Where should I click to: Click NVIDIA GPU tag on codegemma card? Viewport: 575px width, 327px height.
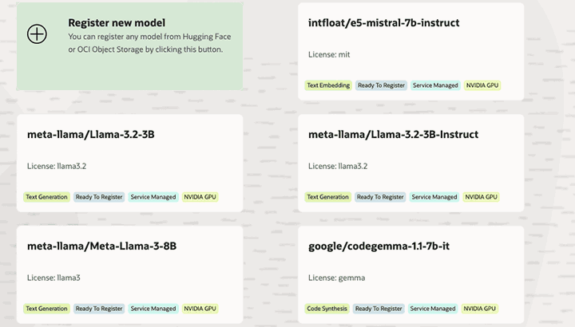(480, 309)
